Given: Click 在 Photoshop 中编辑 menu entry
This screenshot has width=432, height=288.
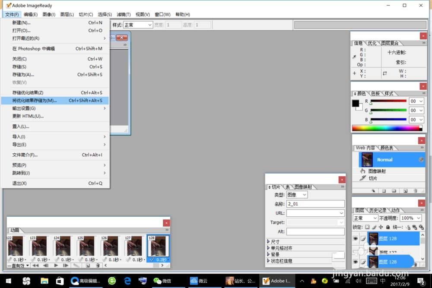Looking at the screenshot, I should (34, 49).
